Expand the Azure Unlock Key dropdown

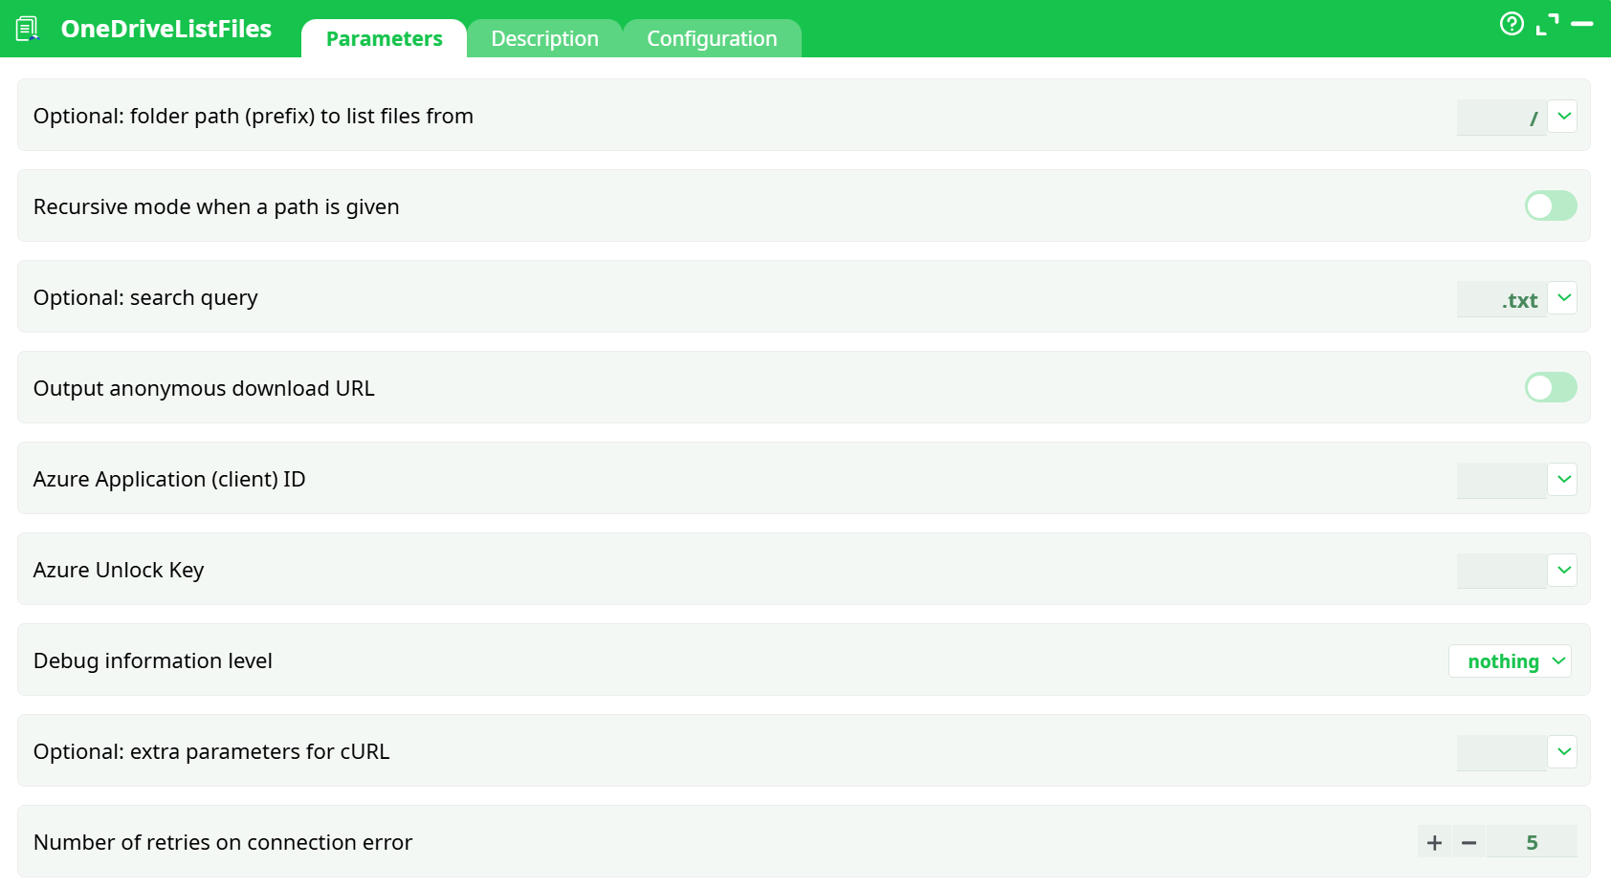(1564, 570)
